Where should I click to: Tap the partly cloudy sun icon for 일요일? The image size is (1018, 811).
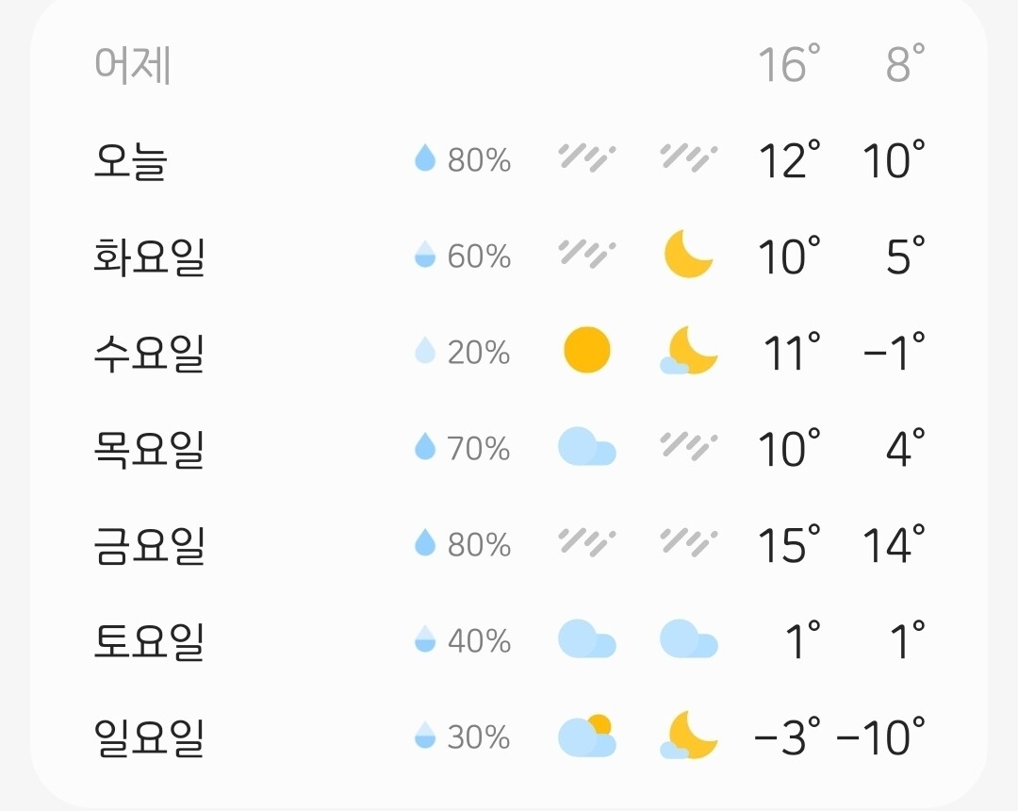586,736
